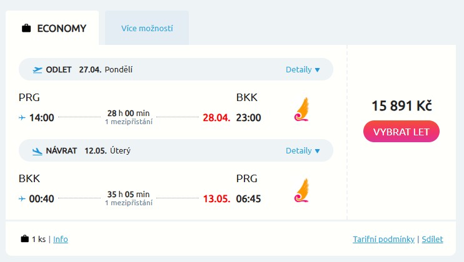Click return 1 mezipřistání stopover info

[x=128, y=203]
